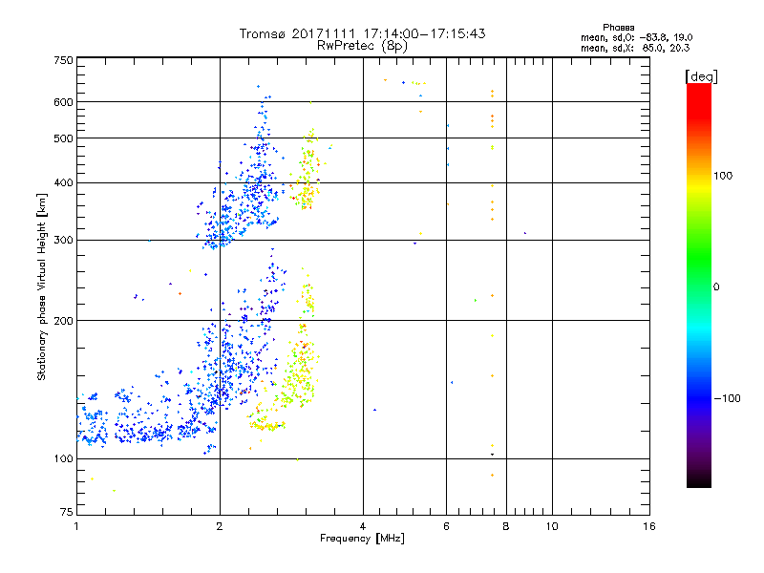This screenshot has width=764, height=573.
Task: Click the x-axis tick label '1'
Action: click(76, 526)
